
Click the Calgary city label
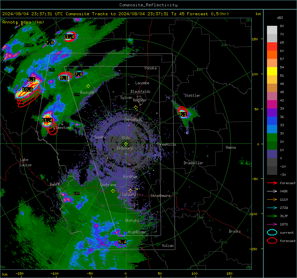[x=129, y=194]
